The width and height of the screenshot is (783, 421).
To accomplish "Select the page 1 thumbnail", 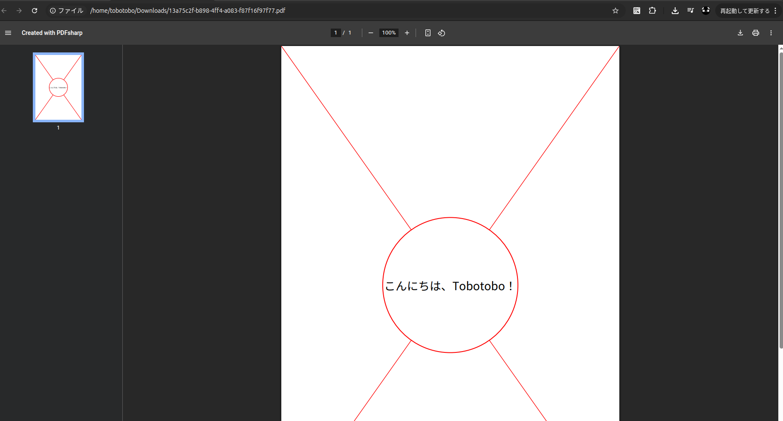I will (x=58, y=87).
